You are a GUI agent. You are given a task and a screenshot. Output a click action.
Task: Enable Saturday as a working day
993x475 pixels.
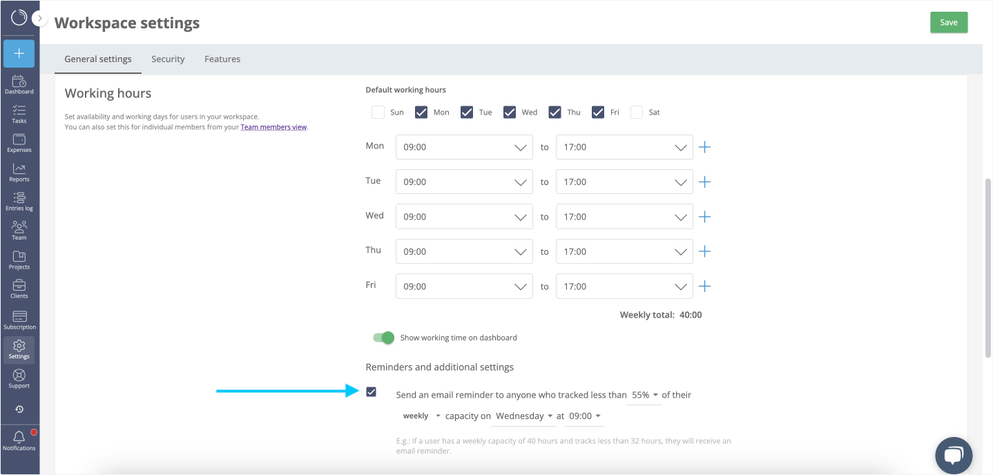[x=636, y=111]
